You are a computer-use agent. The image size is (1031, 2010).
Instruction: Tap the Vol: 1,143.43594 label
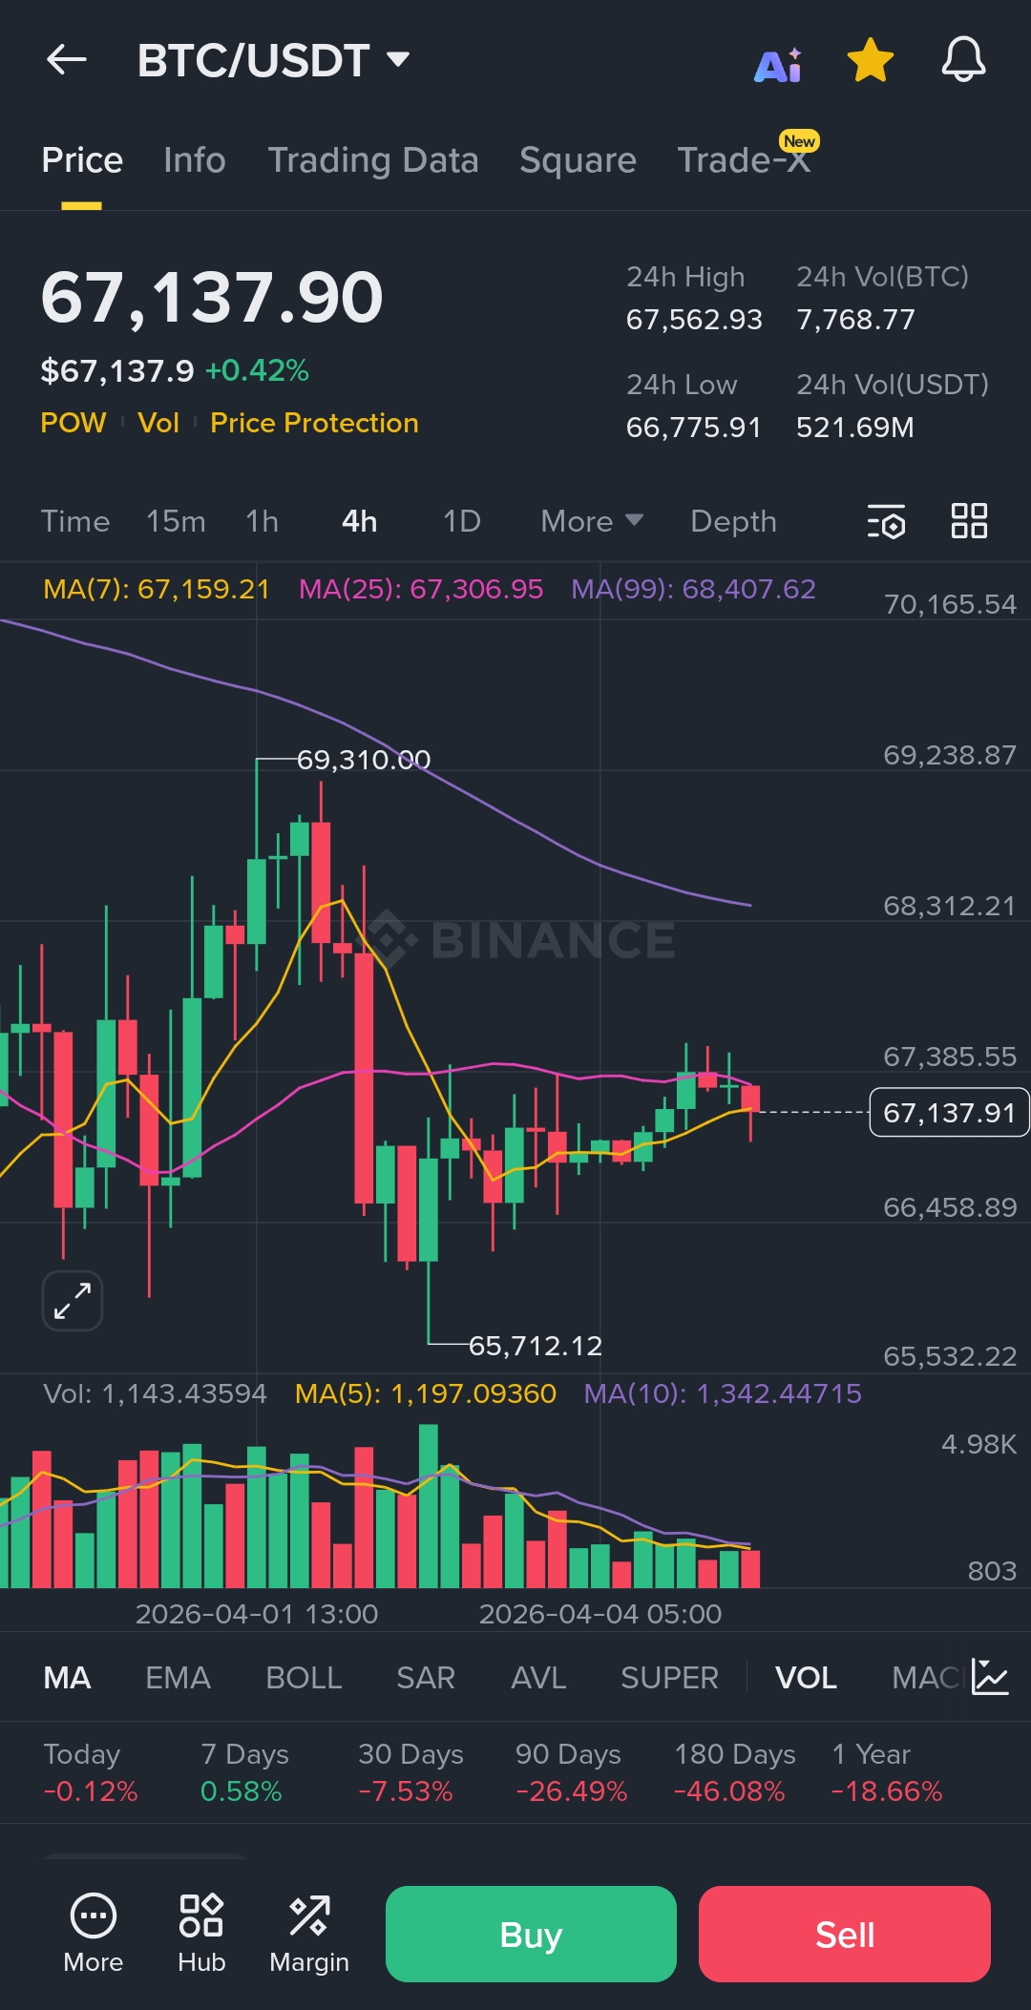coord(155,1393)
